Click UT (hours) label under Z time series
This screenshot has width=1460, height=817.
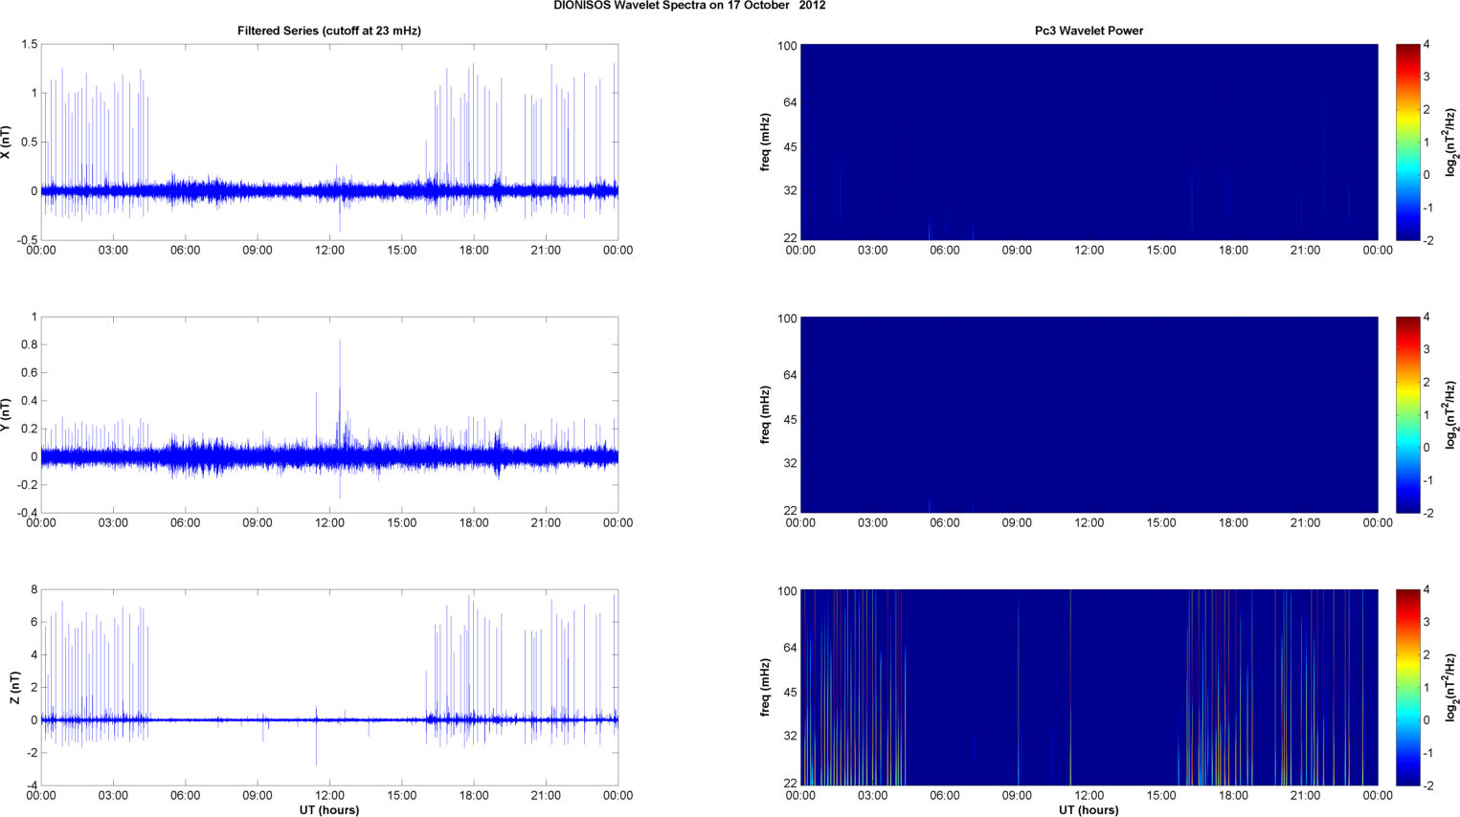click(x=329, y=809)
